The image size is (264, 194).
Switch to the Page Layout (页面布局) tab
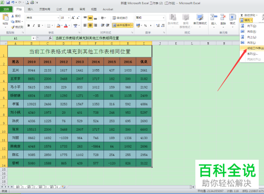(45, 9)
